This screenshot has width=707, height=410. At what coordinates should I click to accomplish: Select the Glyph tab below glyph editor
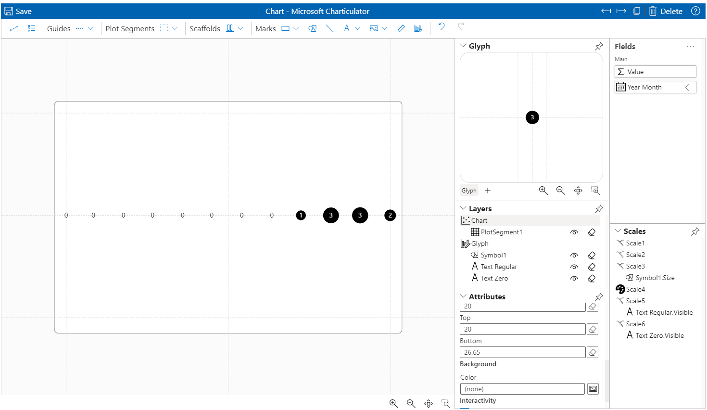[469, 191]
